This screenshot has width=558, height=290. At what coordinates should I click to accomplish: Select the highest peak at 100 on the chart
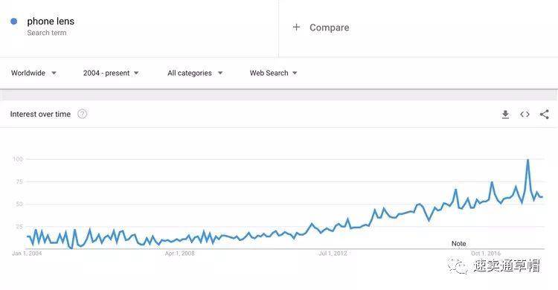[527, 160]
